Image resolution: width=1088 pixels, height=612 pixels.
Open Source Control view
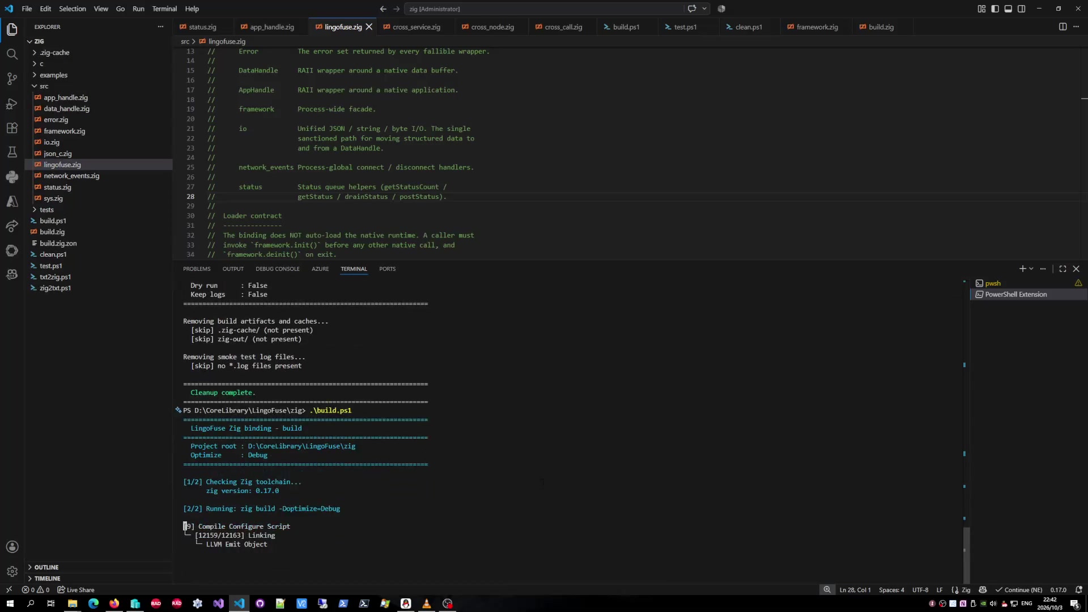pos(12,79)
